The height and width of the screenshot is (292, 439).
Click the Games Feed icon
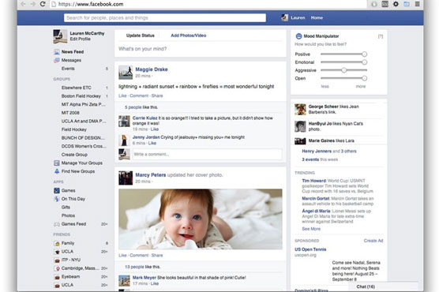57,224
